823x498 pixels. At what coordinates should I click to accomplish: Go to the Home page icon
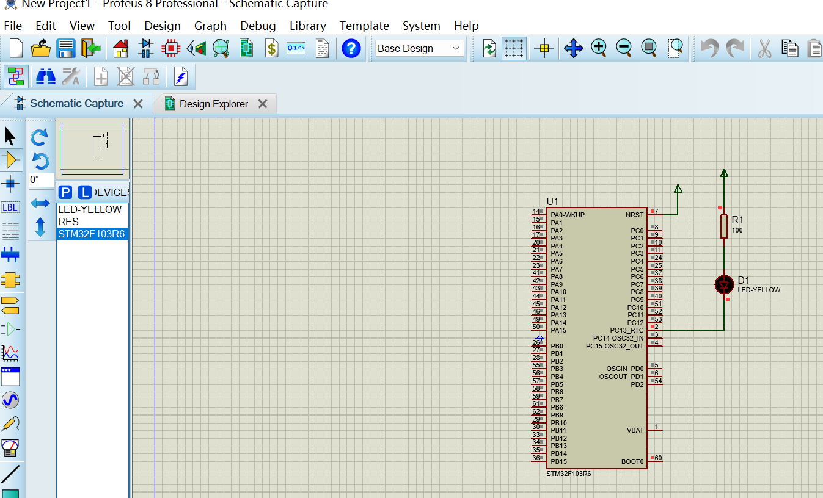click(x=121, y=48)
